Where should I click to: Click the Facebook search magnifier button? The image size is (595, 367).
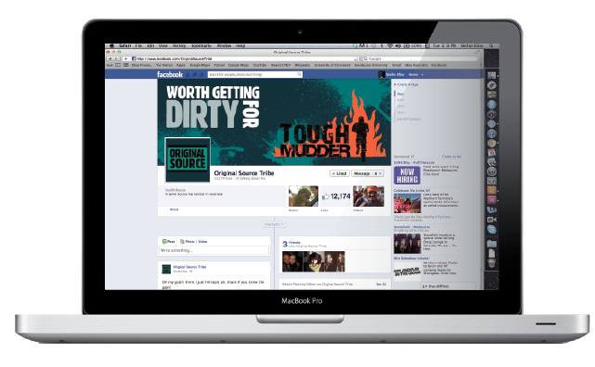point(300,75)
